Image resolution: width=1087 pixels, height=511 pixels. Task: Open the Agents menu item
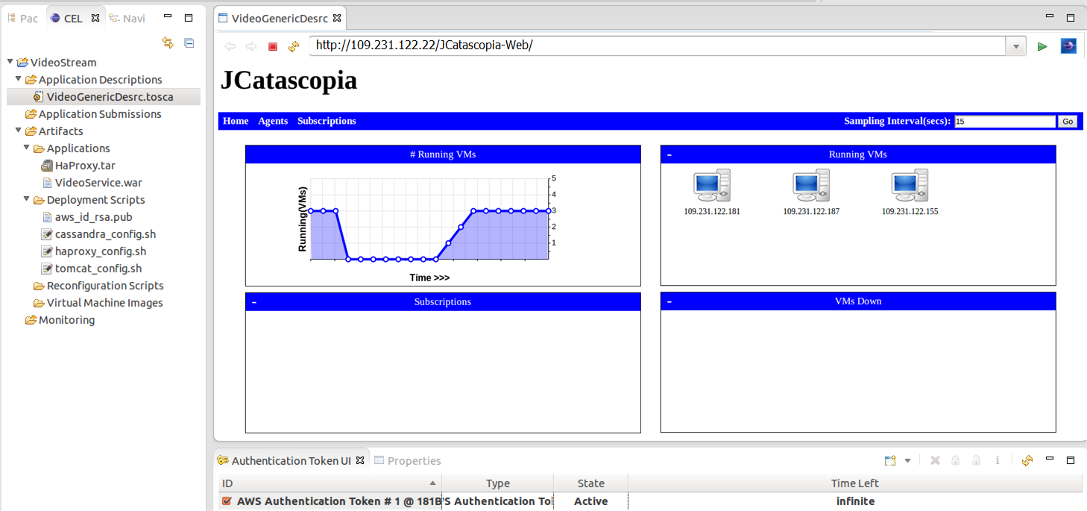(273, 121)
